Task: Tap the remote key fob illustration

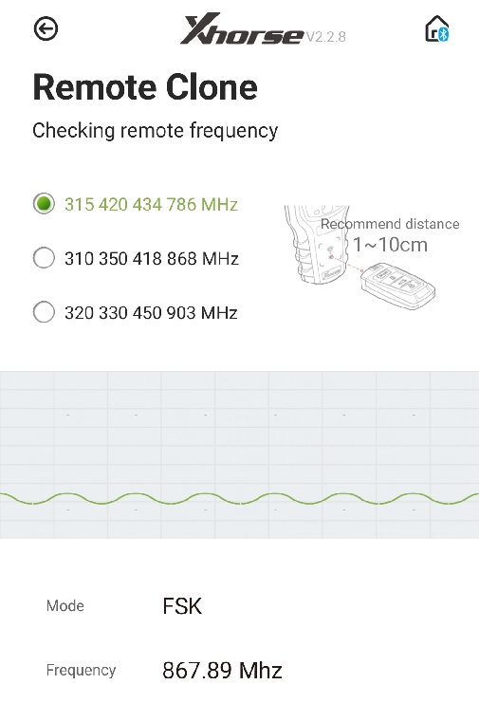Action: click(397, 287)
